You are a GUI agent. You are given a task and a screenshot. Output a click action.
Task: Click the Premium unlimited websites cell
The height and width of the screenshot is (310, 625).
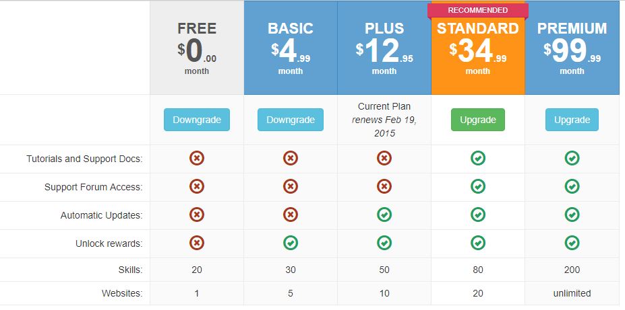572,293
